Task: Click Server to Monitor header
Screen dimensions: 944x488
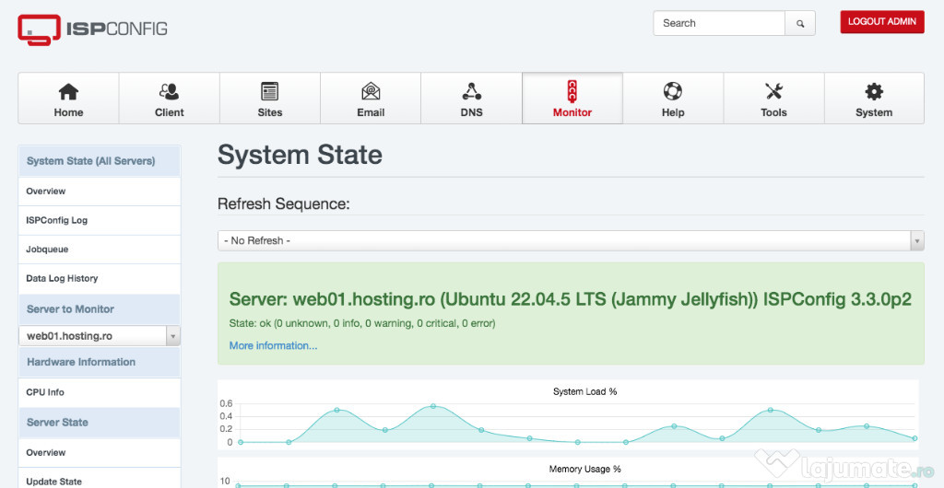Action: point(100,308)
